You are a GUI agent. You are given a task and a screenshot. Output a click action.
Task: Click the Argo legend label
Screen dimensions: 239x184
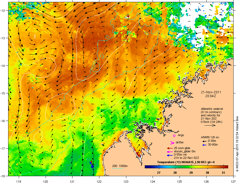181,135
